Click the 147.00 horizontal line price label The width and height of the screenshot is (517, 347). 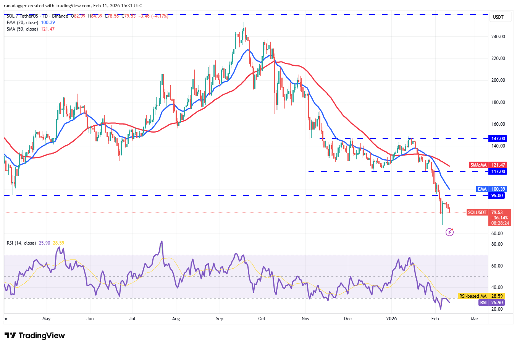(498, 139)
